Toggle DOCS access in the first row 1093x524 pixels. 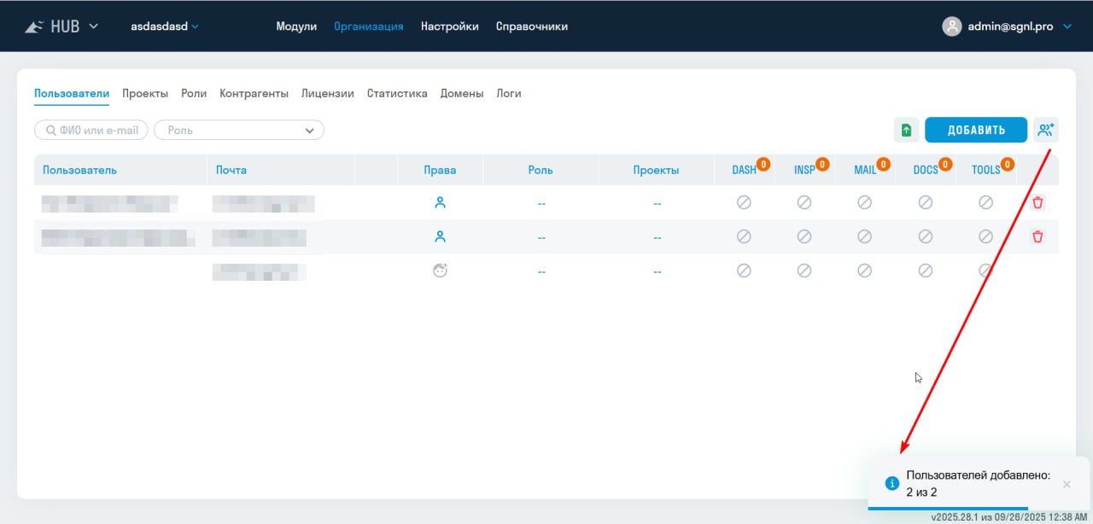click(926, 202)
